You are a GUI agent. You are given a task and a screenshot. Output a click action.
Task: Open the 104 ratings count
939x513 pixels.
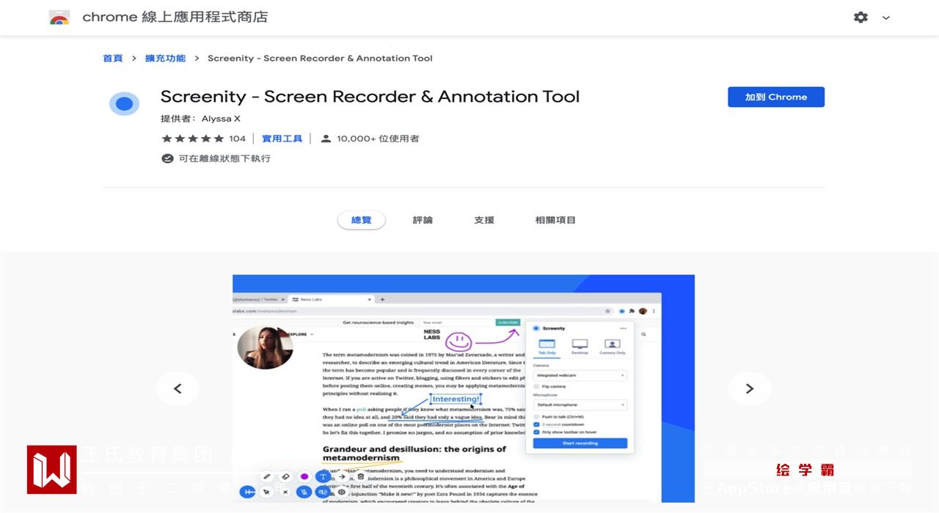[x=237, y=139]
